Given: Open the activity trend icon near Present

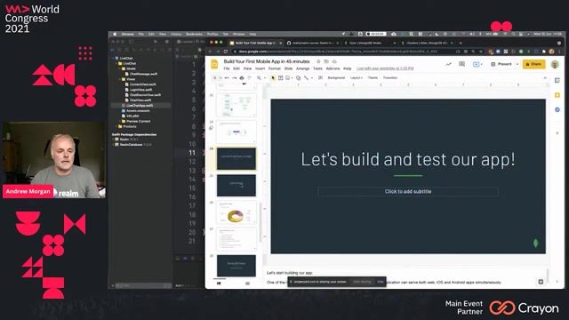Looking at the screenshot, I should [448, 64].
